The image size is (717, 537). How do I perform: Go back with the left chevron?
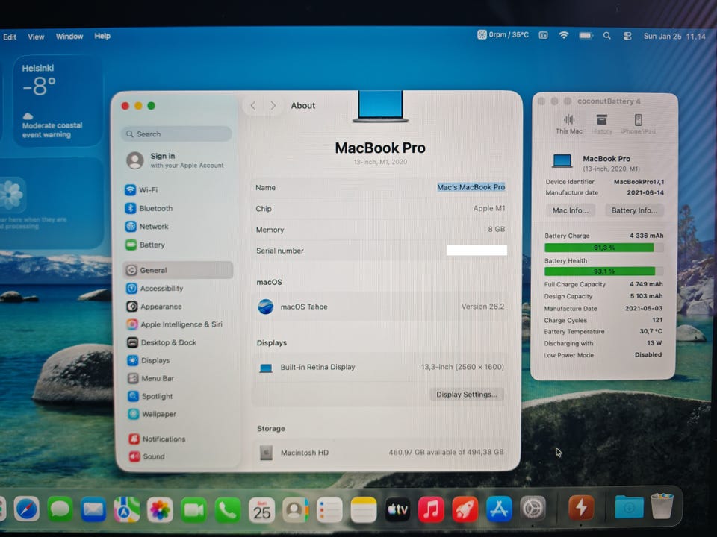pos(253,106)
